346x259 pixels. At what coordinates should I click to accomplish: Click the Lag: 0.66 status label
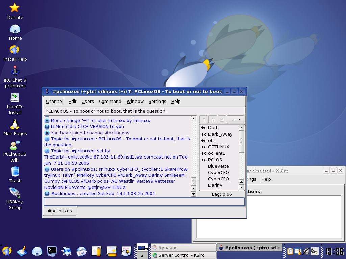222,194
